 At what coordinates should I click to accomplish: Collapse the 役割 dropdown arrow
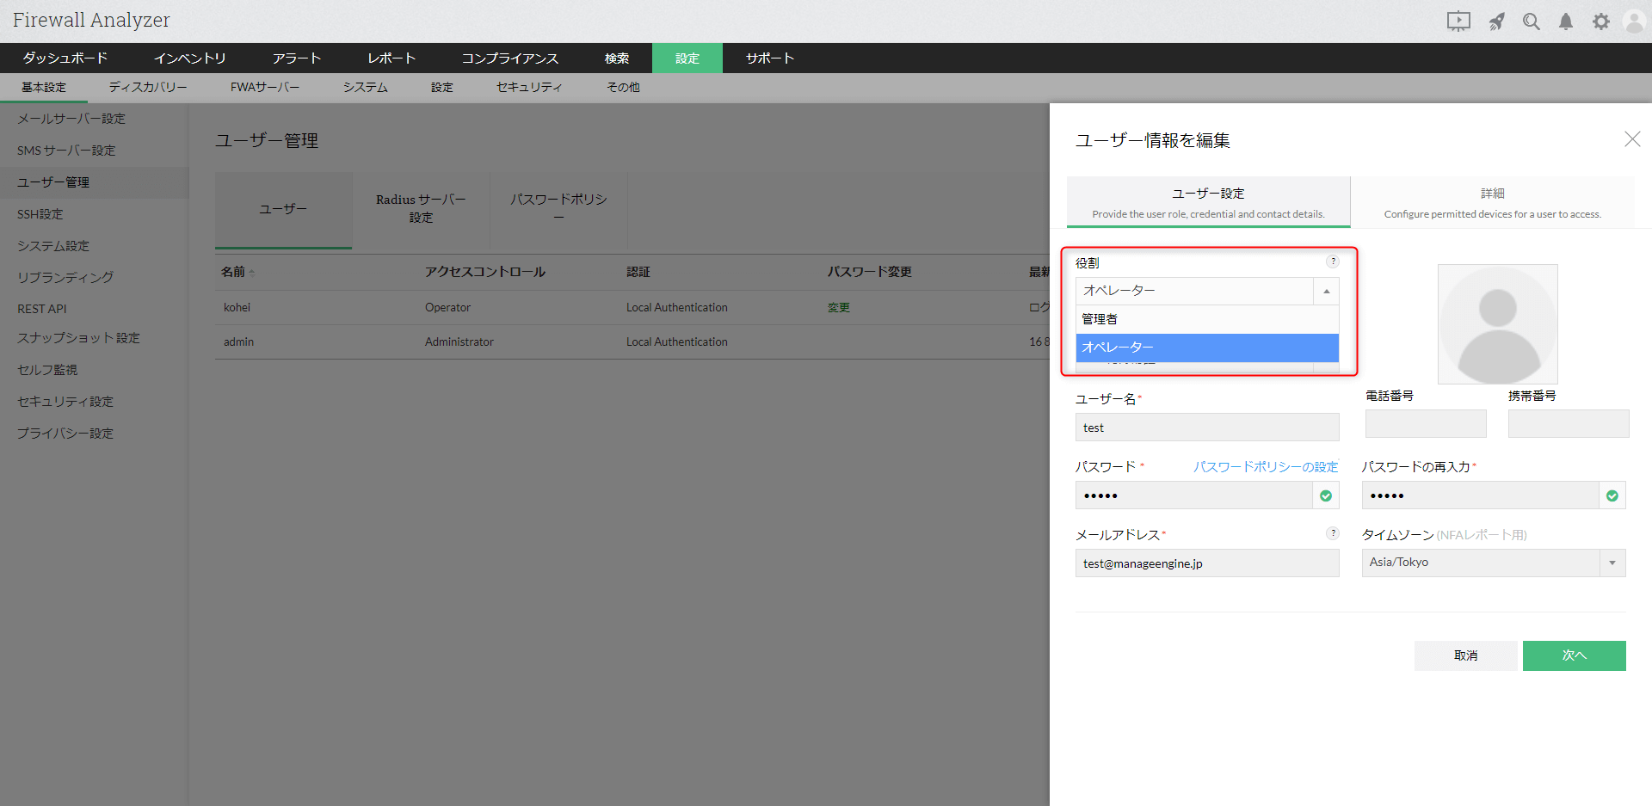click(1326, 292)
